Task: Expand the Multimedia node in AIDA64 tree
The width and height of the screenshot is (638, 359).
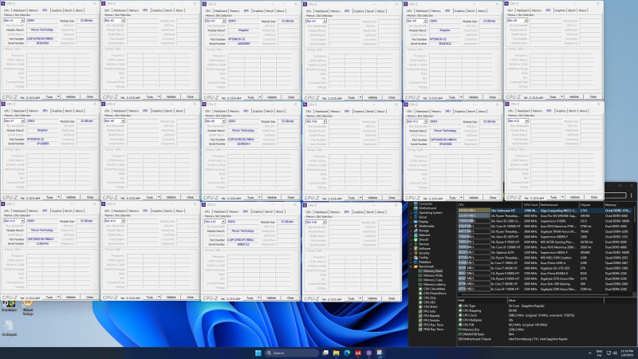Action: pyautogui.click(x=412, y=227)
